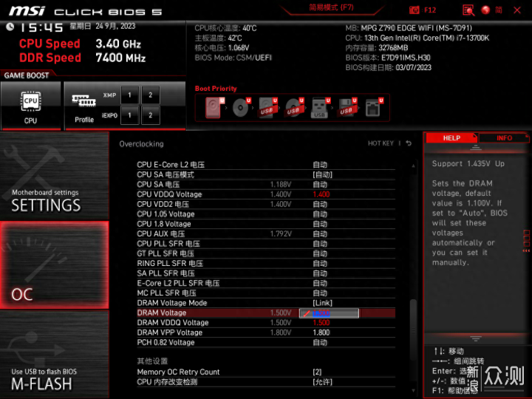The image size is (532, 399).
Task: Select the CPU 1.8 Voltage row
Action: [x=266, y=224]
